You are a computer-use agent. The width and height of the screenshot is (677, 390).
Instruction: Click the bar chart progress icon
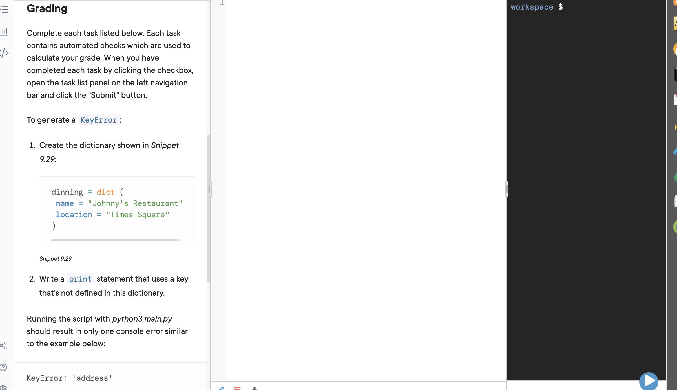click(4, 31)
